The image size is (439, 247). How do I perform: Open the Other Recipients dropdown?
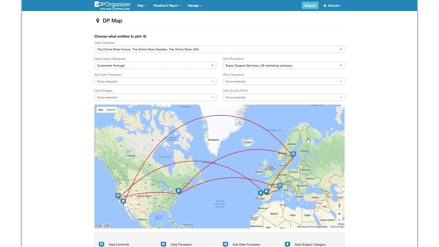(x=284, y=81)
